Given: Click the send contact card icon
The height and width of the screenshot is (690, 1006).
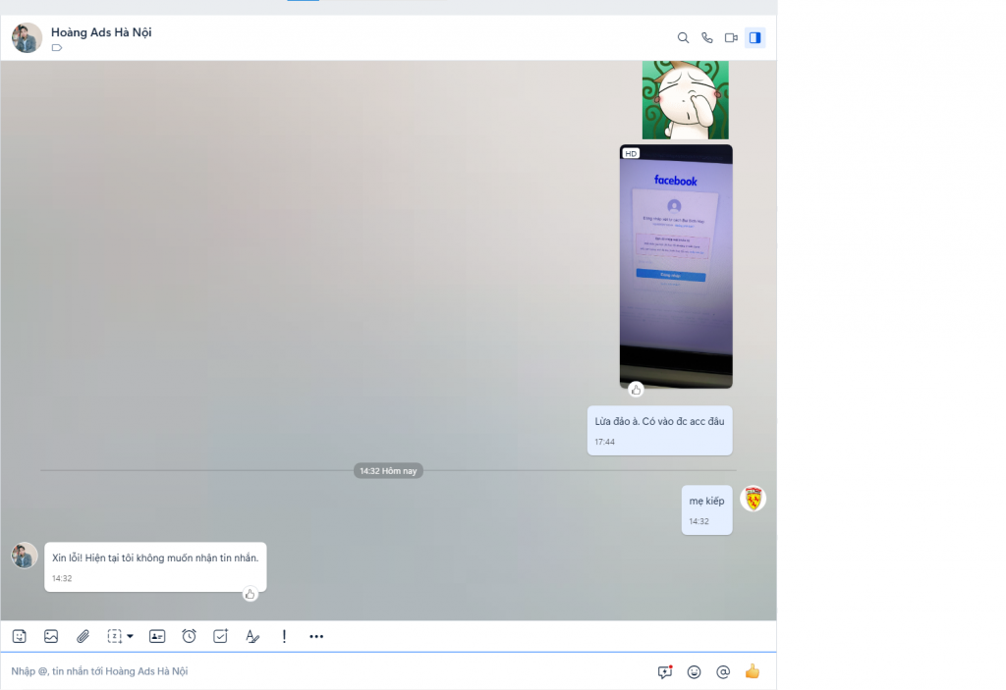Looking at the screenshot, I should pos(157,636).
